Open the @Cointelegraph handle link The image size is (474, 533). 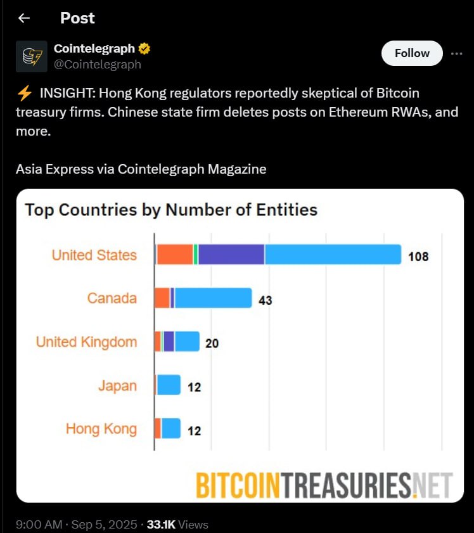point(97,64)
